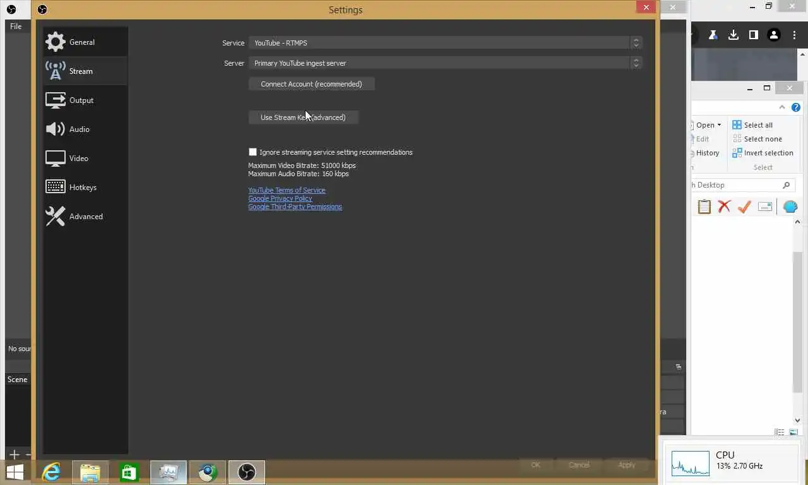This screenshot has width=808, height=485.
Task: Click the blue globe shell icon in Explorer
Action: coord(790,207)
